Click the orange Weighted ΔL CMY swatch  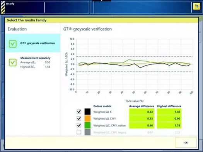point(87,118)
